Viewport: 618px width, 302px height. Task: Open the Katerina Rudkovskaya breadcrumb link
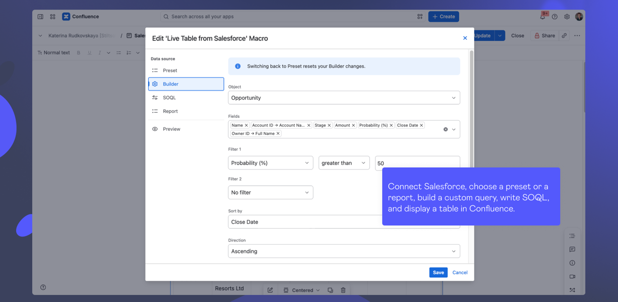click(81, 36)
